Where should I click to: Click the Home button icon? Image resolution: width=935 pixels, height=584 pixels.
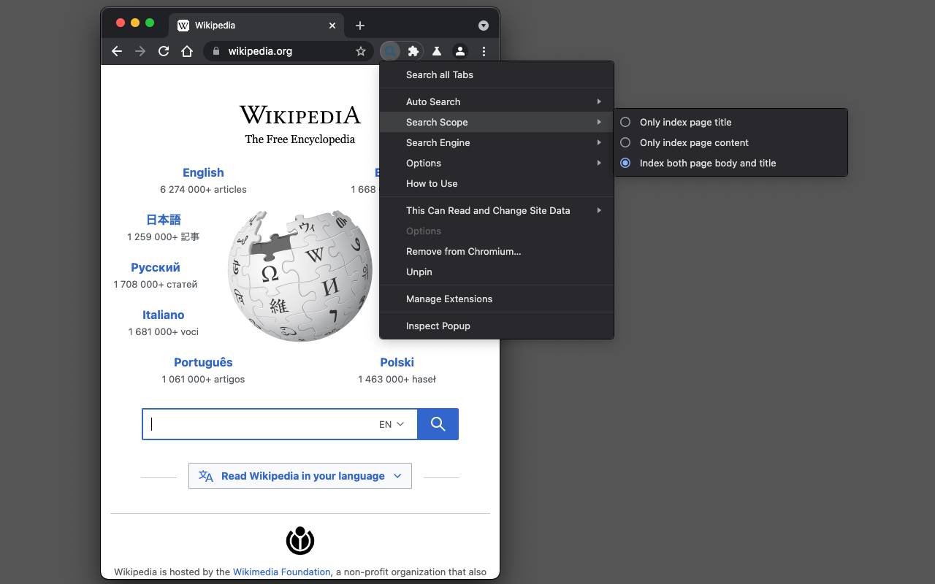point(187,51)
